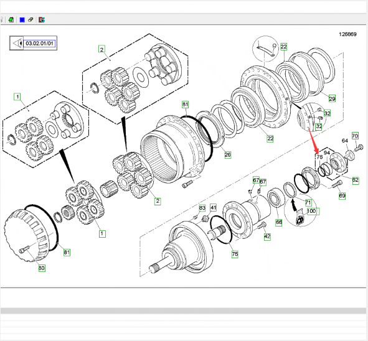This screenshot has height=341, width=368.
Task: Select part callout 80 near cover bolt
Action: tap(42, 268)
